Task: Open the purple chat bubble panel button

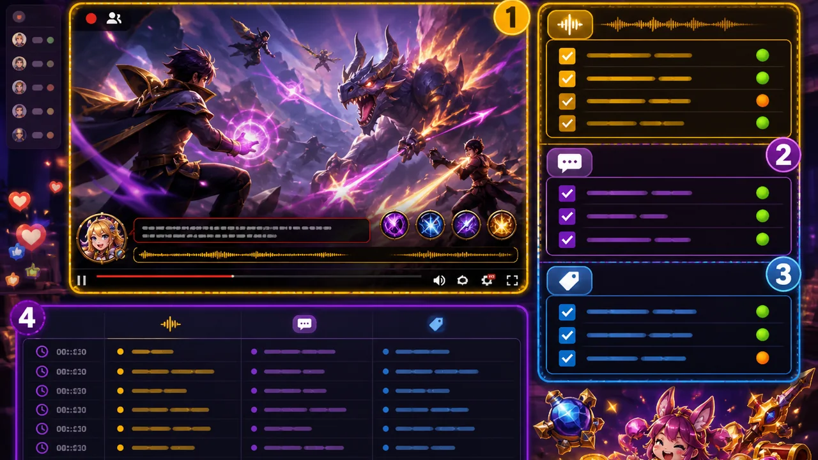Action: [569, 162]
